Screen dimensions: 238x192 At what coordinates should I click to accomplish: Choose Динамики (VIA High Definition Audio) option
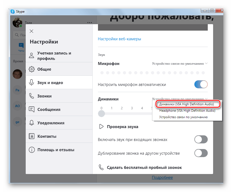[x=187, y=104]
